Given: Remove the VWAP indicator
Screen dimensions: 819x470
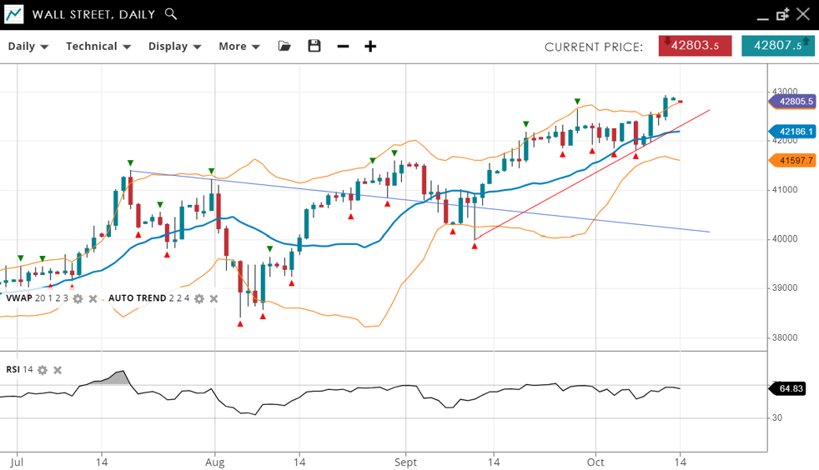Looking at the screenshot, I should [x=93, y=298].
